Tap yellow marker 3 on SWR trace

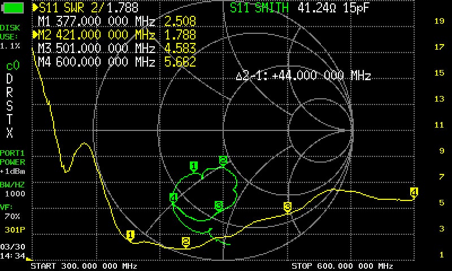(x=287, y=207)
